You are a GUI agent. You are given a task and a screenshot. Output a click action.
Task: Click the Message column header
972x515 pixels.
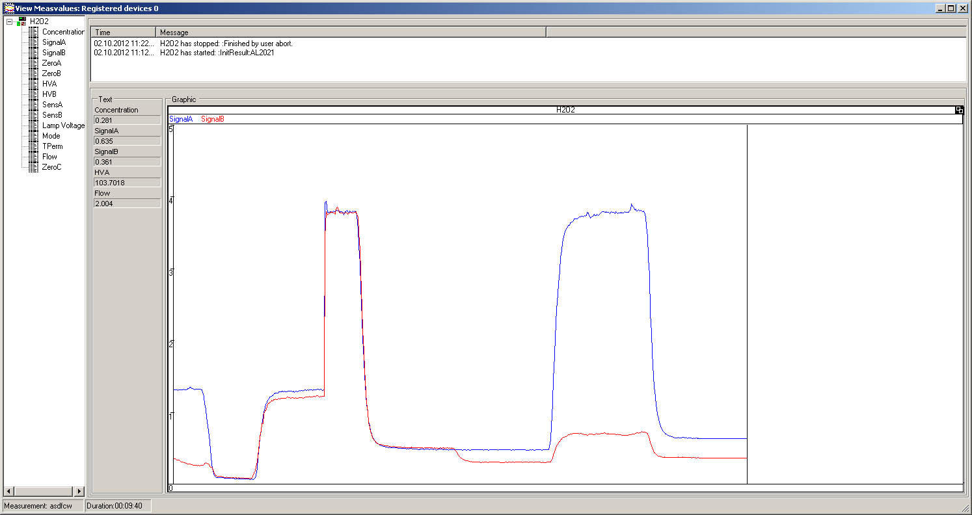point(350,32)
